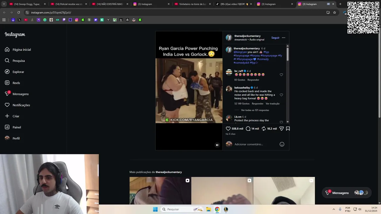Screen dimensions: 381x214
Task: Open tab search dropdown arrow
Action: click(4, 4)
